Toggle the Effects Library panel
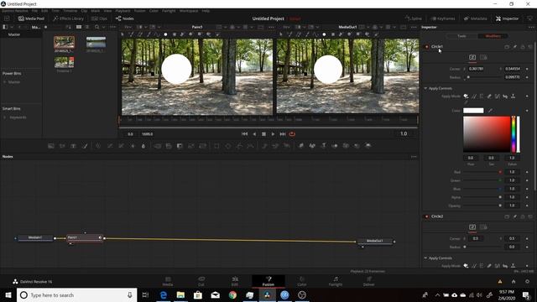 pyautogui.click(x=69, y=18)
